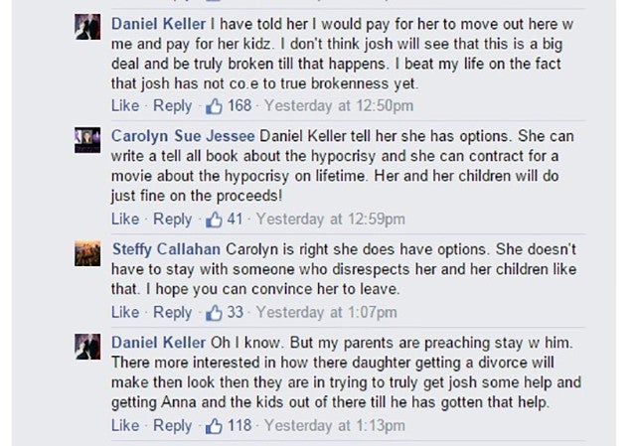
Task: Open Daniel Keller's avatar on the last comment
Action: pyautogui.click(x=88, y=348)
